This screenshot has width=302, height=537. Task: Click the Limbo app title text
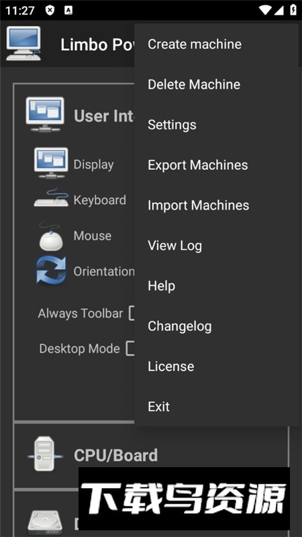(x=97, y=45)
